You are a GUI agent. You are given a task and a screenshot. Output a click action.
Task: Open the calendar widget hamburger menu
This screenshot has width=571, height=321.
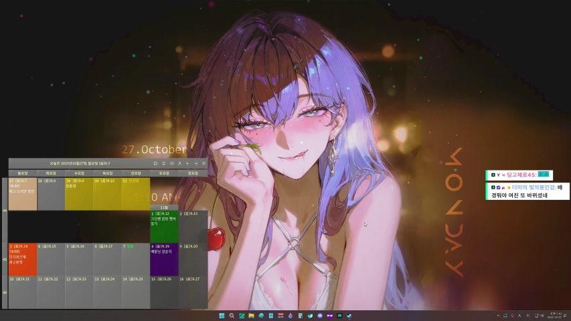[204, 163]
